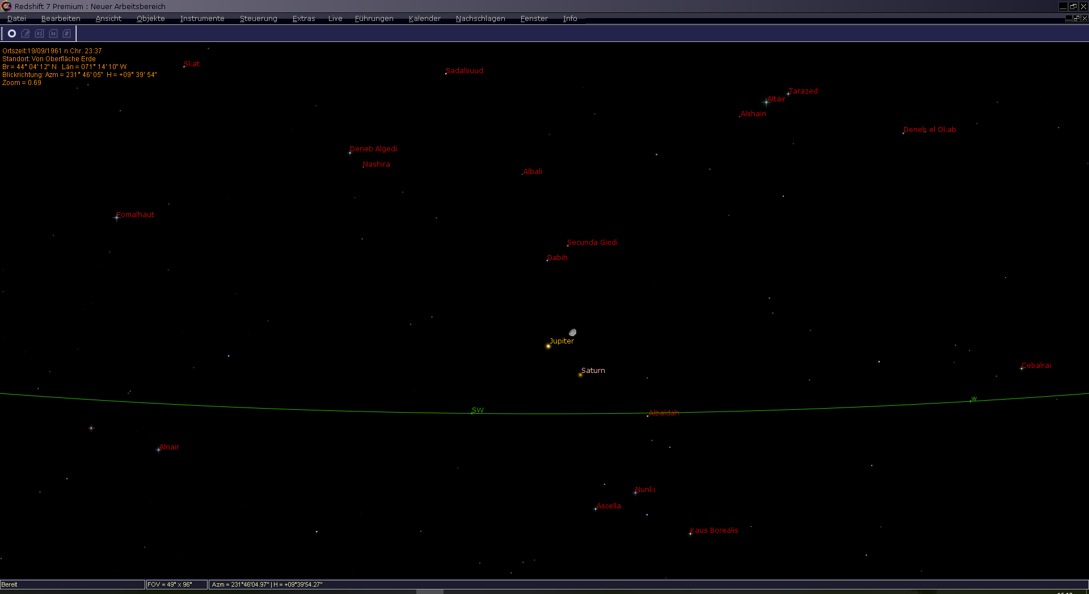The width and height of the screenshot is (1089, 594).
Task: Click the Saturn planet label
Action: (x=593, y=371)
